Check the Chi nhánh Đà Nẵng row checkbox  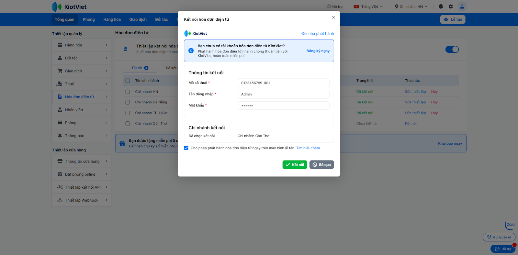(128, 102)
